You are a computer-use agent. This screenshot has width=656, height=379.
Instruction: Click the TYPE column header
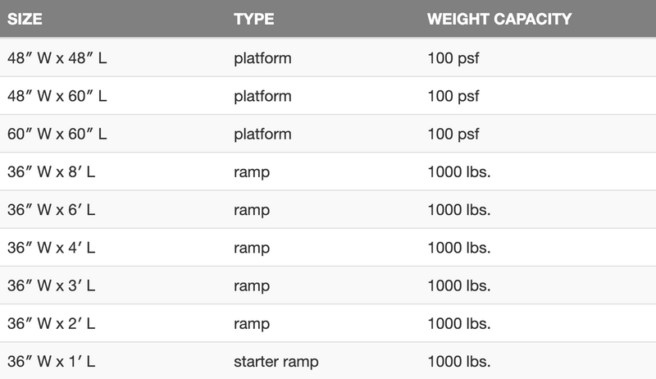coord(253,19)
